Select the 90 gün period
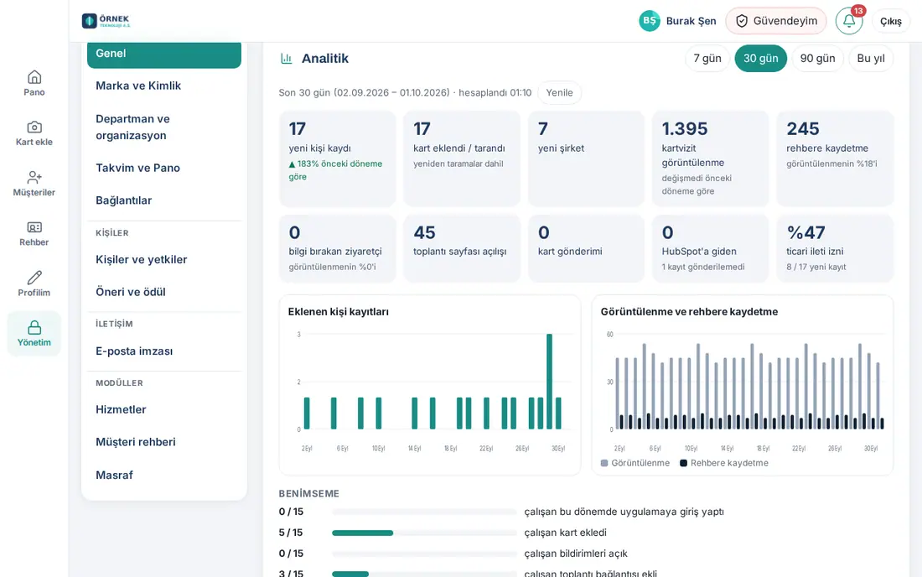Image resolution: width=922 pixels, height=577 pixels. (x=817, y=58)
